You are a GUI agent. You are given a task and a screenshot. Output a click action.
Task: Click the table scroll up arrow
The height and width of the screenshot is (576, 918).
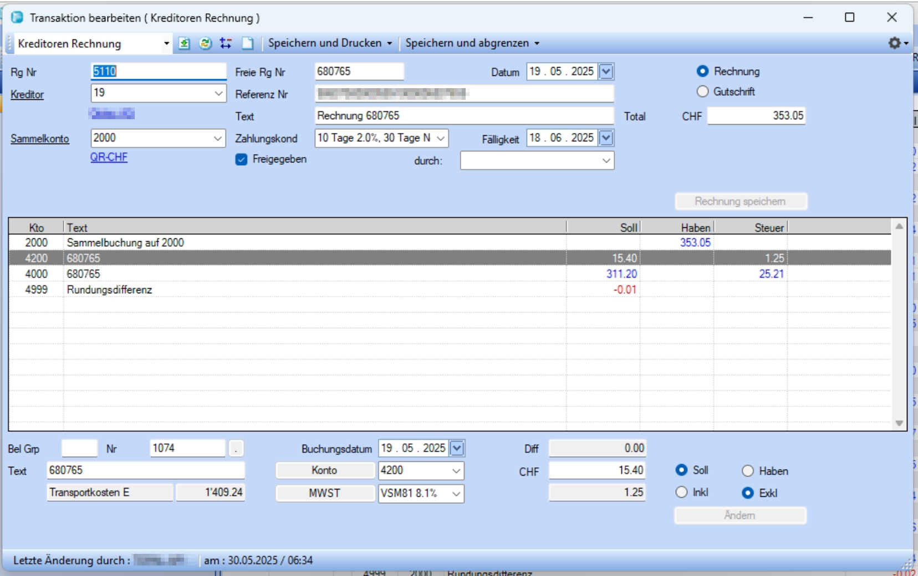[899, 227]
